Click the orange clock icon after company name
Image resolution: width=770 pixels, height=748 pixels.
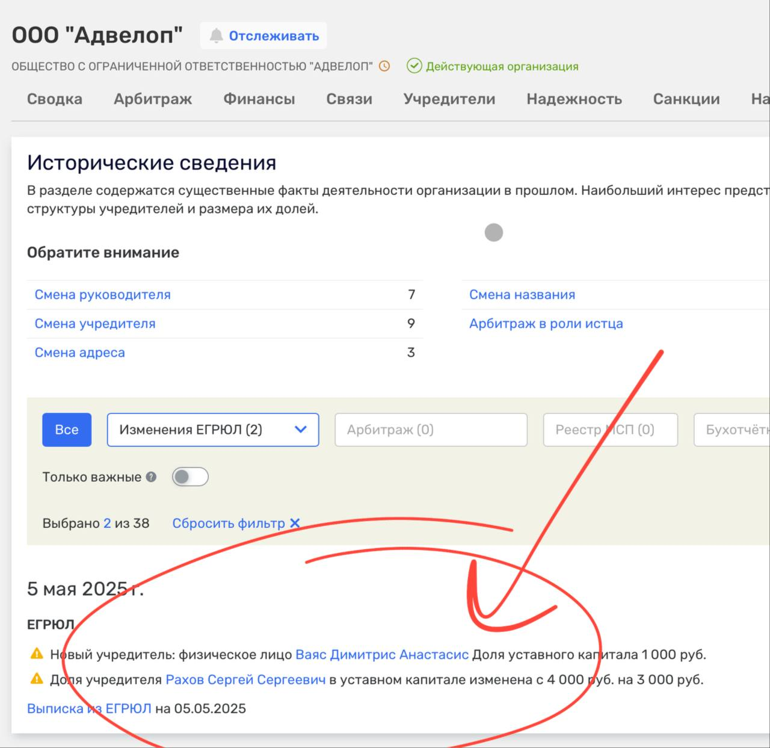[x=384, y=66]
